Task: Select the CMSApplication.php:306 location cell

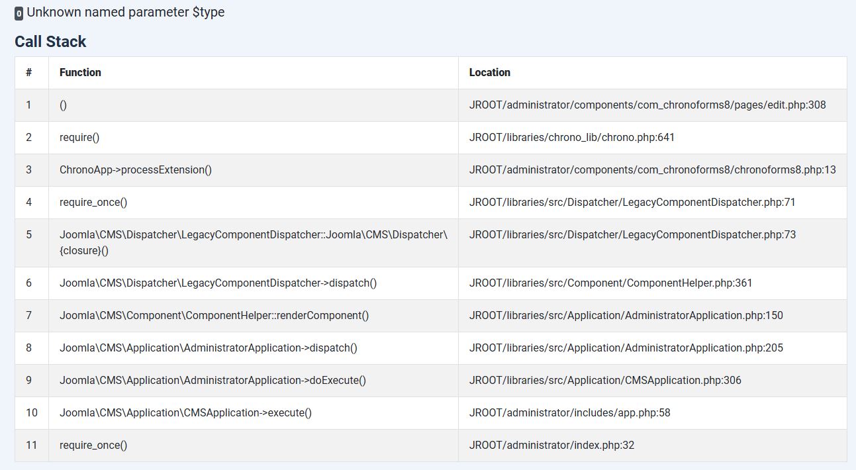Action: [x=604, y=380]
